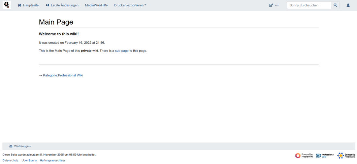Image resolution: width=357 pixels, height=164 pixels.
Task: Click the search magnifier button
Action: [x=335, y=5]
